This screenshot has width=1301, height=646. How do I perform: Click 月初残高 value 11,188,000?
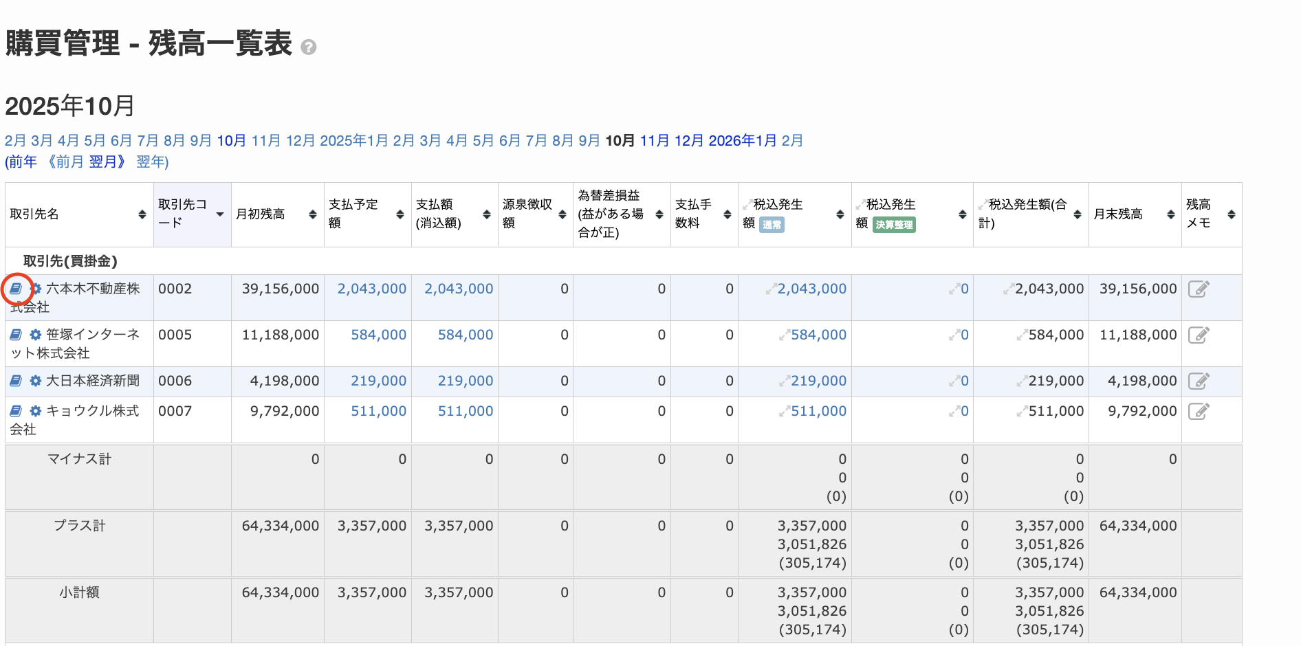[281, 335]
